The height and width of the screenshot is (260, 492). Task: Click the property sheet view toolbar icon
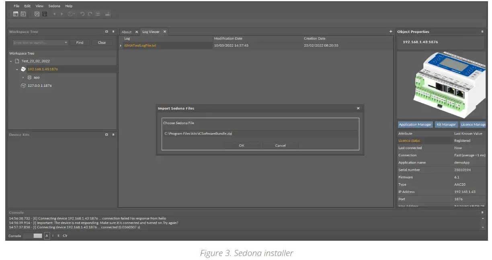coord(45,14)
